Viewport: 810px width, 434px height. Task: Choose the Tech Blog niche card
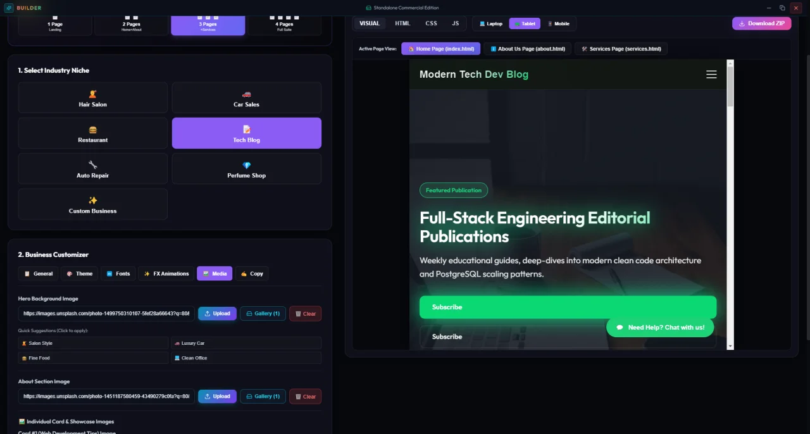point(246,133)
